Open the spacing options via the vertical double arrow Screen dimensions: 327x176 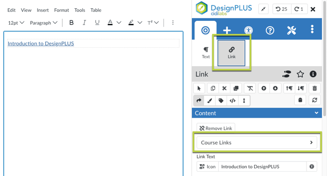tap(244, 101)
